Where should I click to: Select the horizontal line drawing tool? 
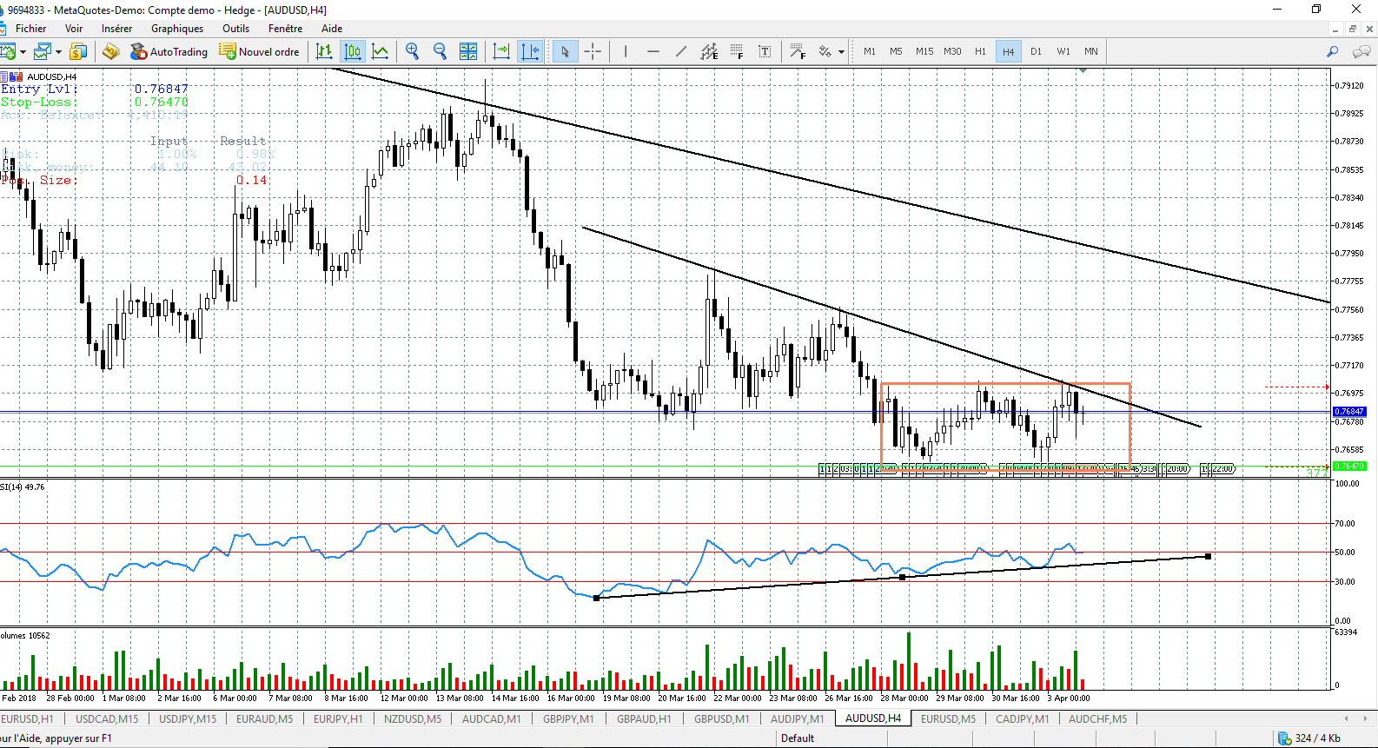(653, 52)
